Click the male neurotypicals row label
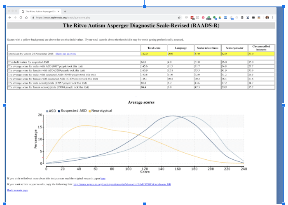 (47, 83)
